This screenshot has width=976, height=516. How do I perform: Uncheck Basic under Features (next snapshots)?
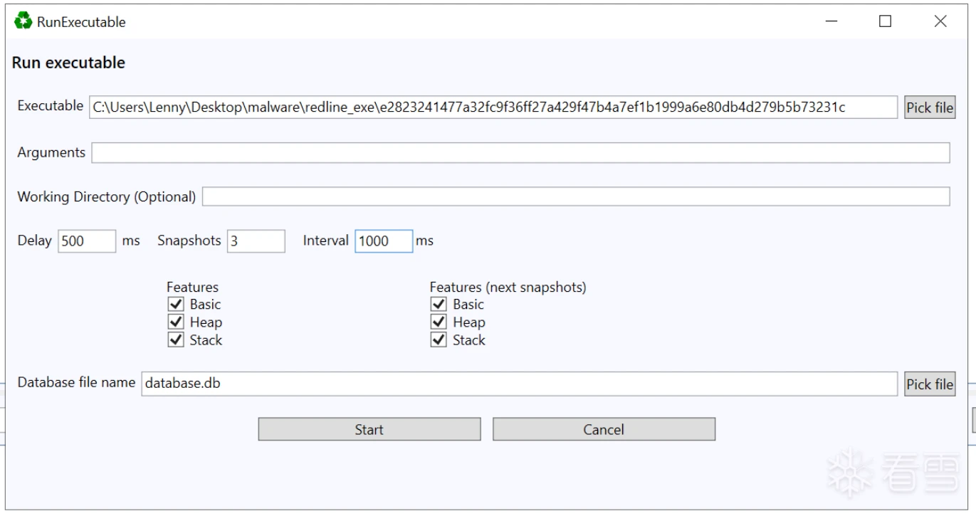tap(439, 305)
